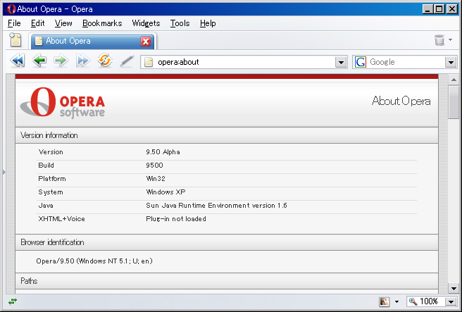
Task: Open a new tab with the new page icon
Action: (x=15, y=39)
